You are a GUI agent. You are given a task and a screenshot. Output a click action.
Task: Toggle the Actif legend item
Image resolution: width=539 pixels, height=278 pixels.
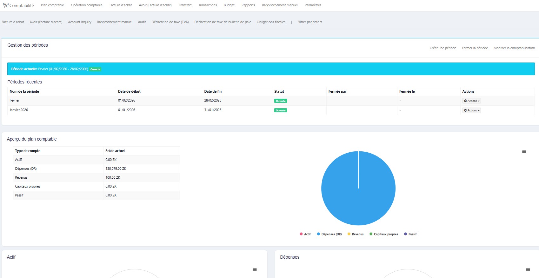click(305, 234)
